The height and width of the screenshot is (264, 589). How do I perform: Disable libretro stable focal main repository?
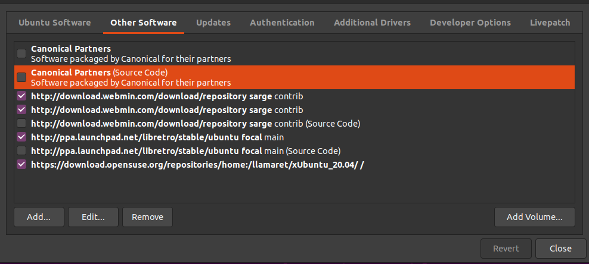coord(21,137)
